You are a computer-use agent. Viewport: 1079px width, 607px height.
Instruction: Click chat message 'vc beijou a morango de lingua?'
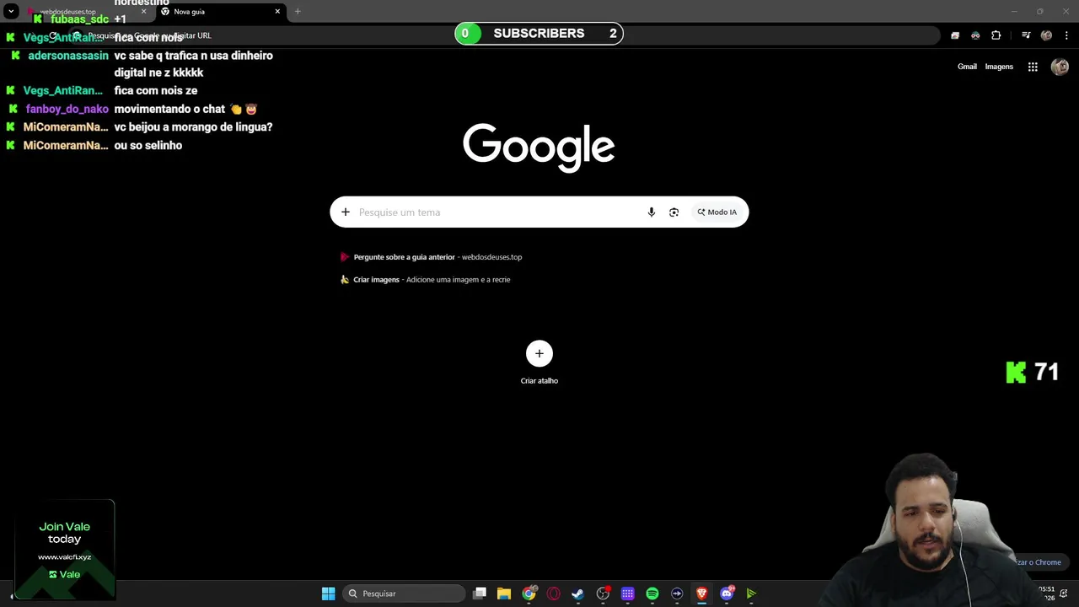coord(193,127)
